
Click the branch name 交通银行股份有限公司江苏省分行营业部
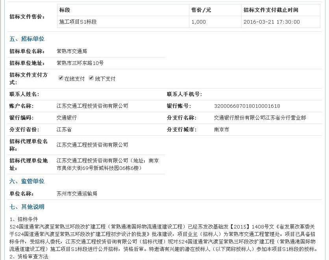pyautogui.click(x=260, y=118)
